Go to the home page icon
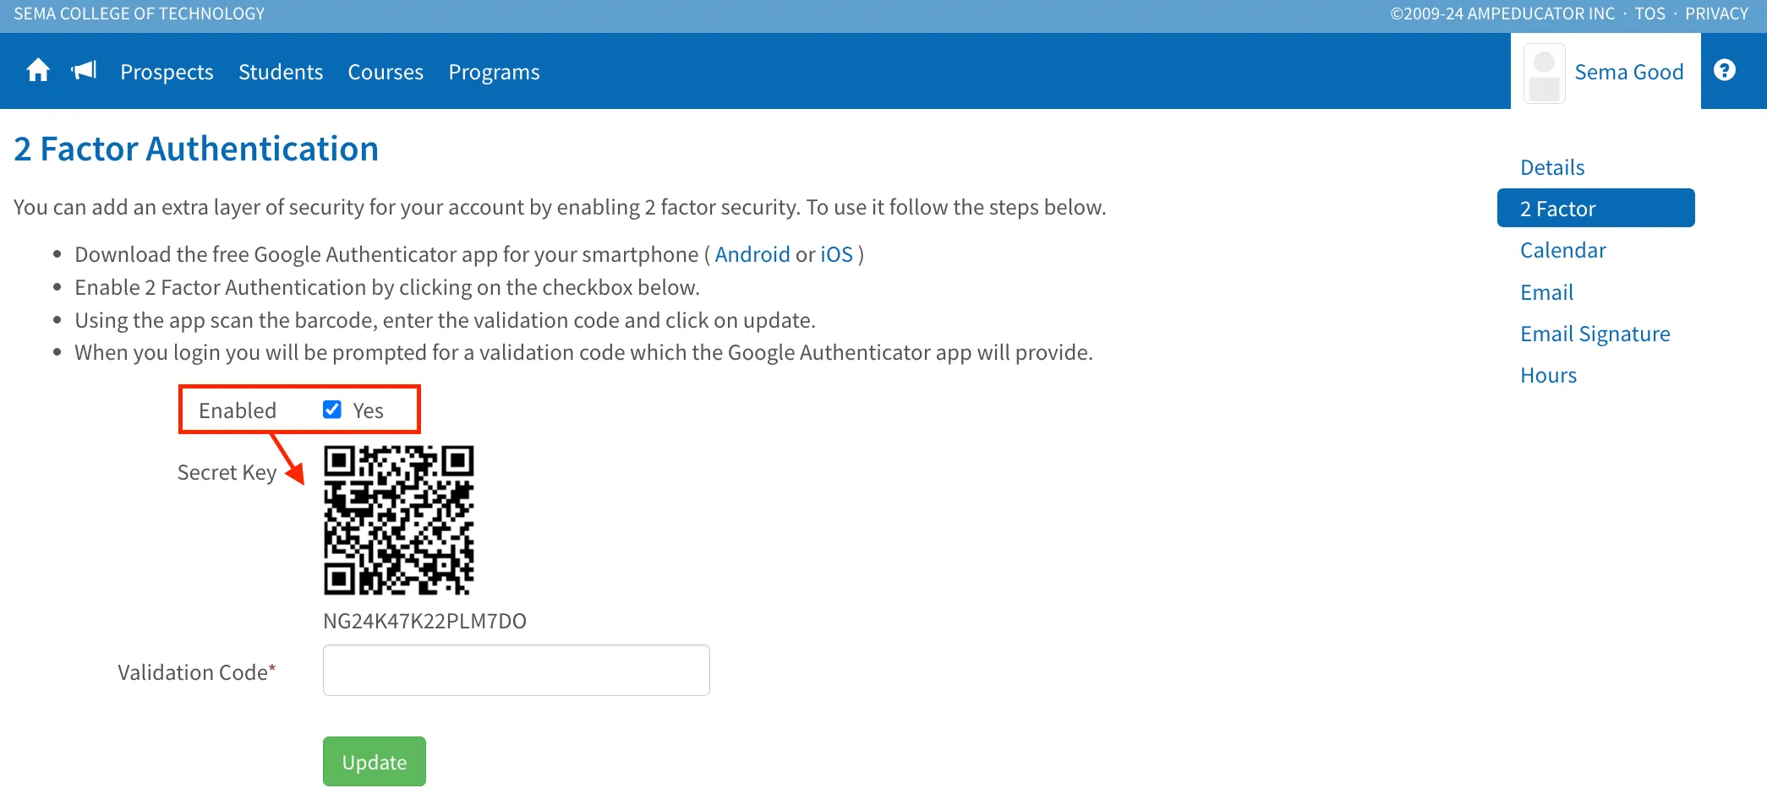Viewport: 1767px width, 799px height. [x=38, y=70]
